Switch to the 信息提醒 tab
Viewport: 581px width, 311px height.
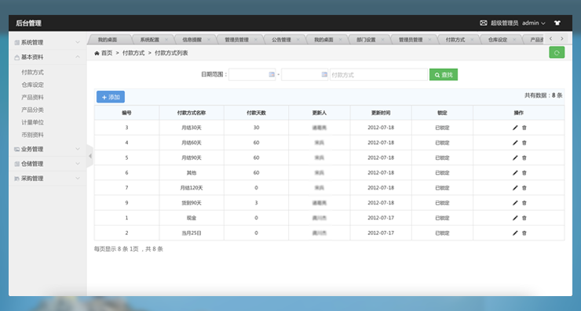(x=192, y=40)
